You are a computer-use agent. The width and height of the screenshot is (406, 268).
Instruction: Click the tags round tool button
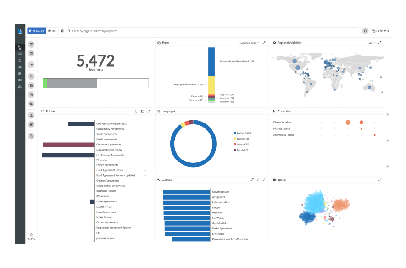pyautogui.click(x=31, y=104)
